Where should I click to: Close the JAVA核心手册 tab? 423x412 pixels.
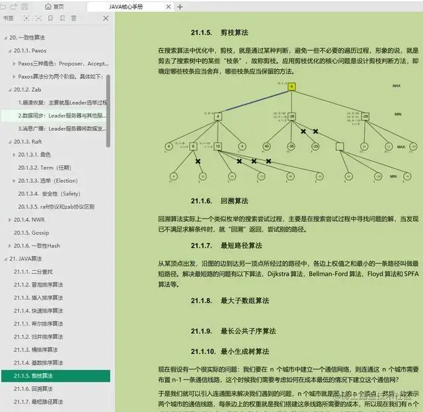tap(169, 7)
